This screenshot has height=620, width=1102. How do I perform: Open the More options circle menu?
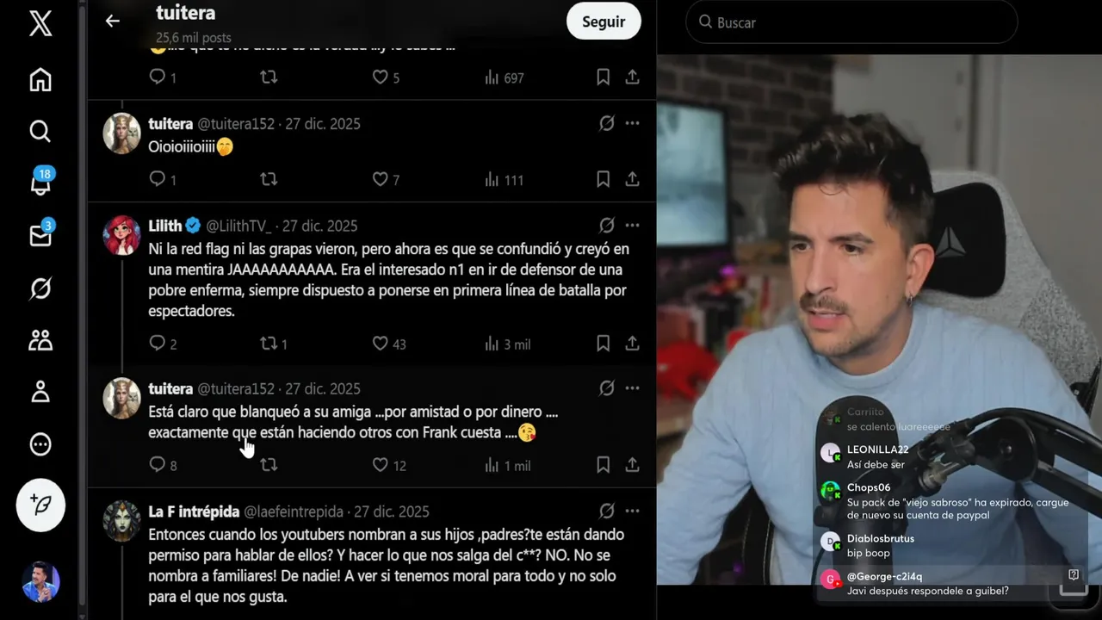click(x=40, y=444)
